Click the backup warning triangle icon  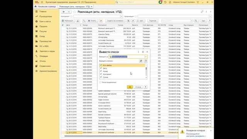pos(182,132)
